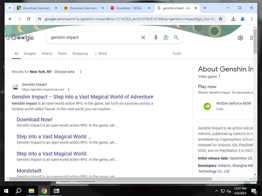Close the Download - MEGA tab
The width and height of the screenshot is (262, 196).
pyautogui.click(x=149, y=8)
